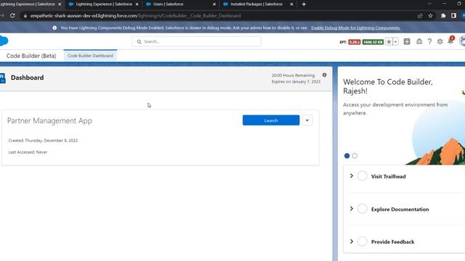The width and height of the screenshot is (465, 261).
Task: Launch the Partner Management App
Action: pyautogui.click(x=271, y=120)
